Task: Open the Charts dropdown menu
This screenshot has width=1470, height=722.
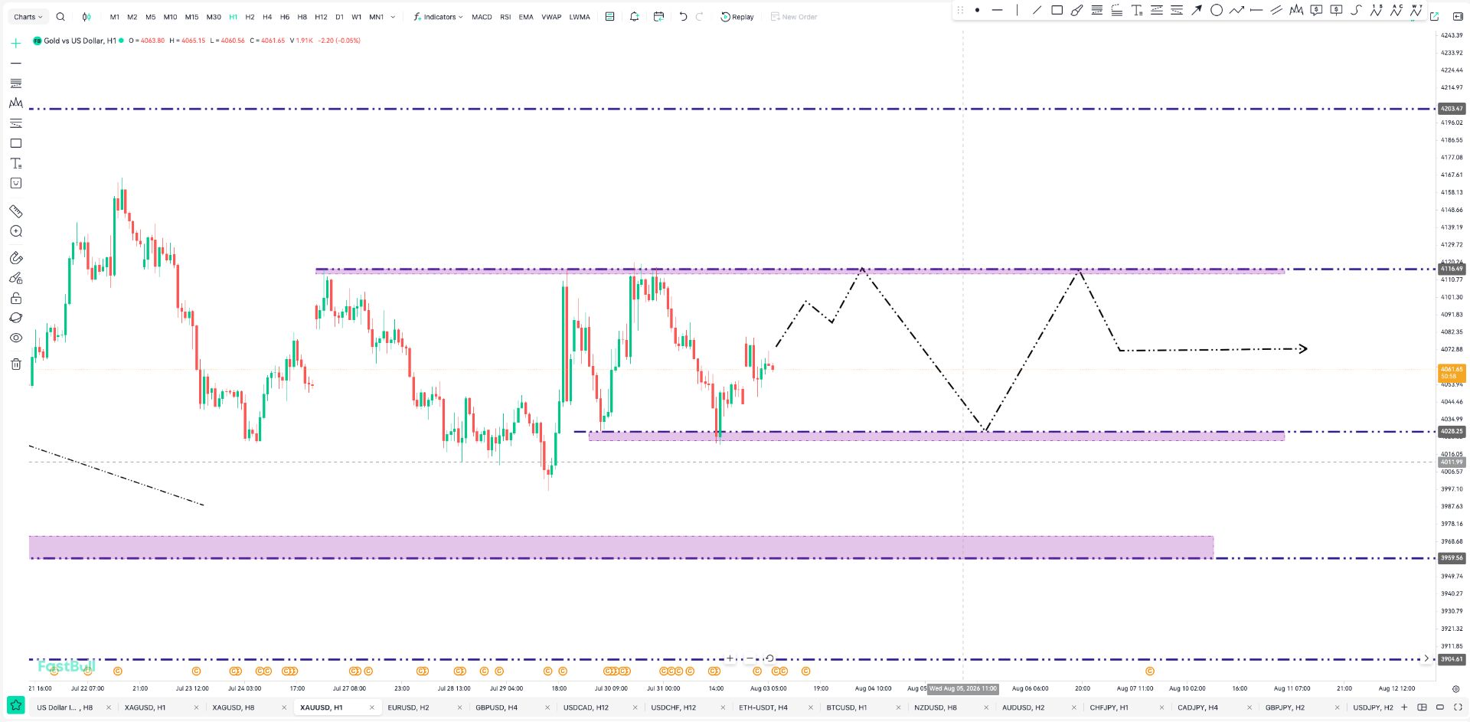Action: (x=28, y=17)
